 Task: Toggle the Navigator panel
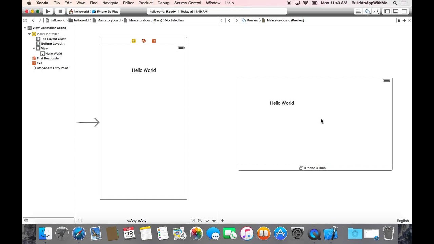click(387, 12)
